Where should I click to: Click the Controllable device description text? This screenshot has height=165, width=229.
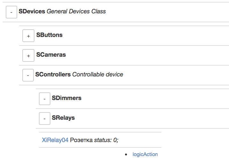click(98, 75)
